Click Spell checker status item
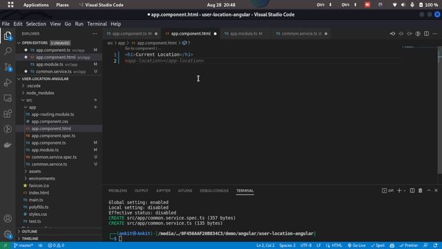Image resolution: width=442 pixels, height=249 pixels. click(378, 246)
